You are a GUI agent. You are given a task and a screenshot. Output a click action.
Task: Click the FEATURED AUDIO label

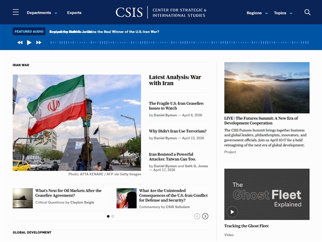point(29,31)
